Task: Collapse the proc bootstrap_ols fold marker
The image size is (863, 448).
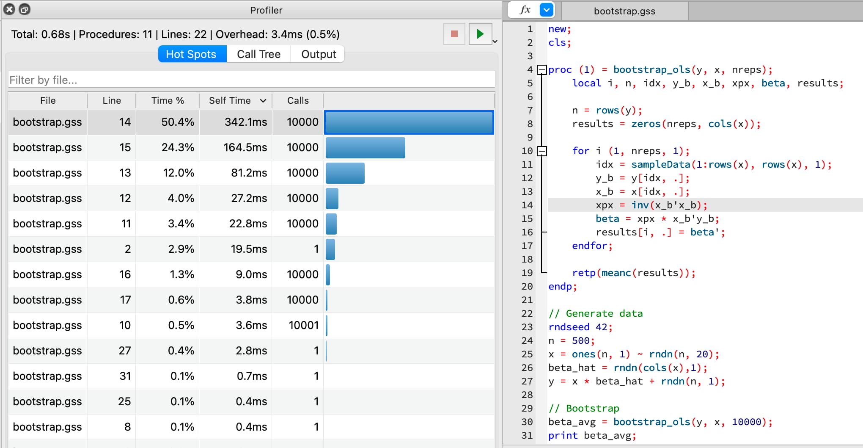Action: 541,70
